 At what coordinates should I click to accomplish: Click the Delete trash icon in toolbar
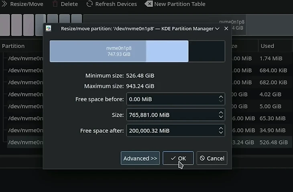coord(55,4)
